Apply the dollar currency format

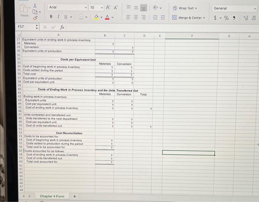(x=215, y=18)
